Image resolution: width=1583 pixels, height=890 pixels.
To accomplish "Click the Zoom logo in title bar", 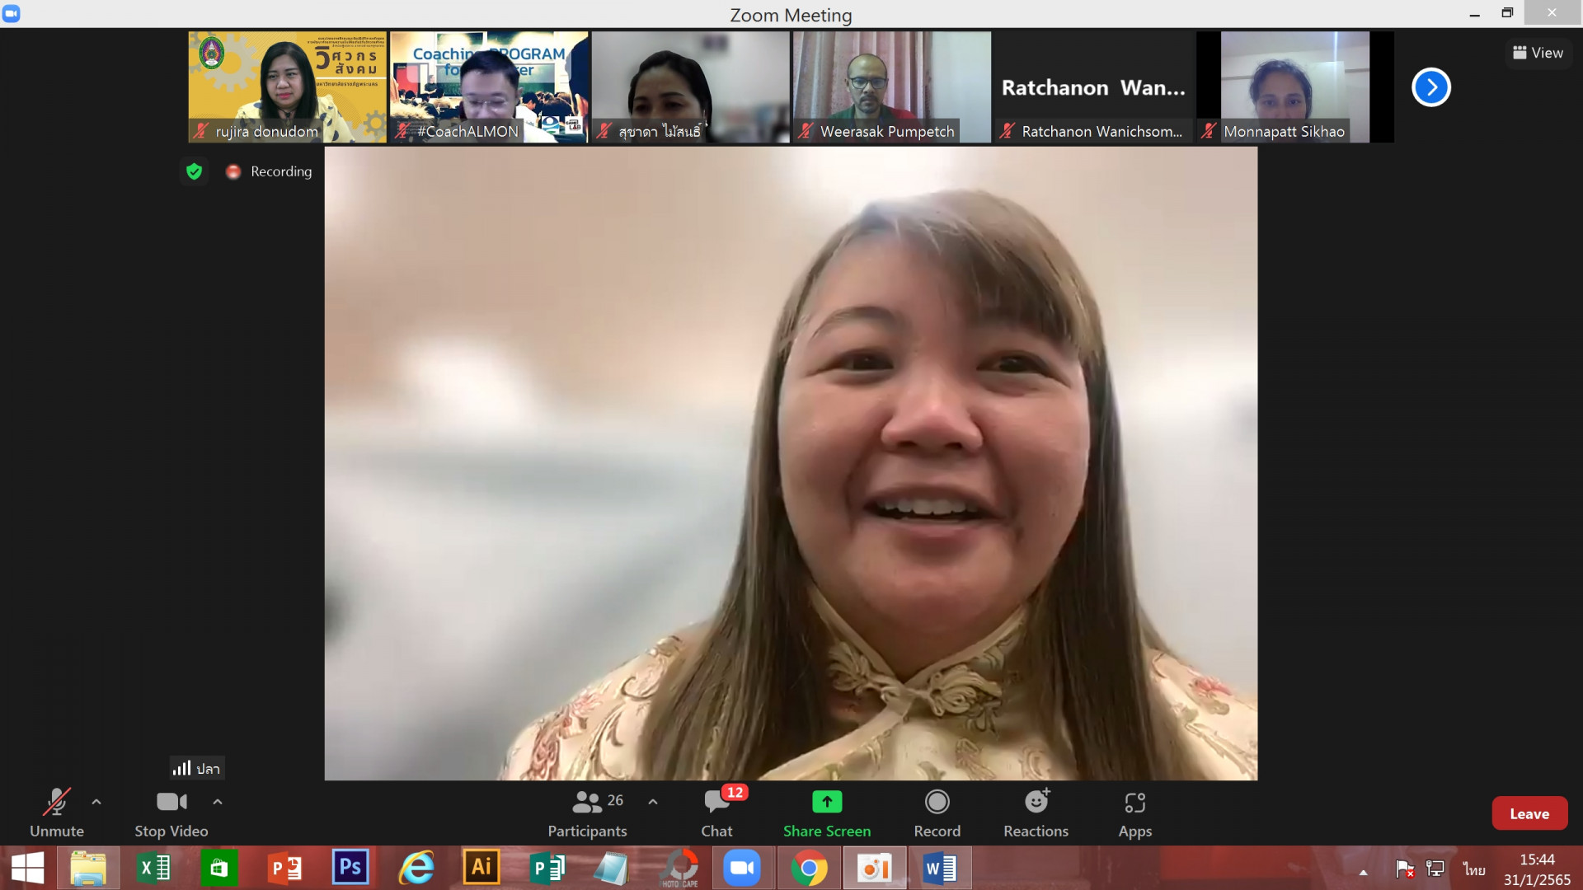I will pyautogui.click(x=12, y=14).
